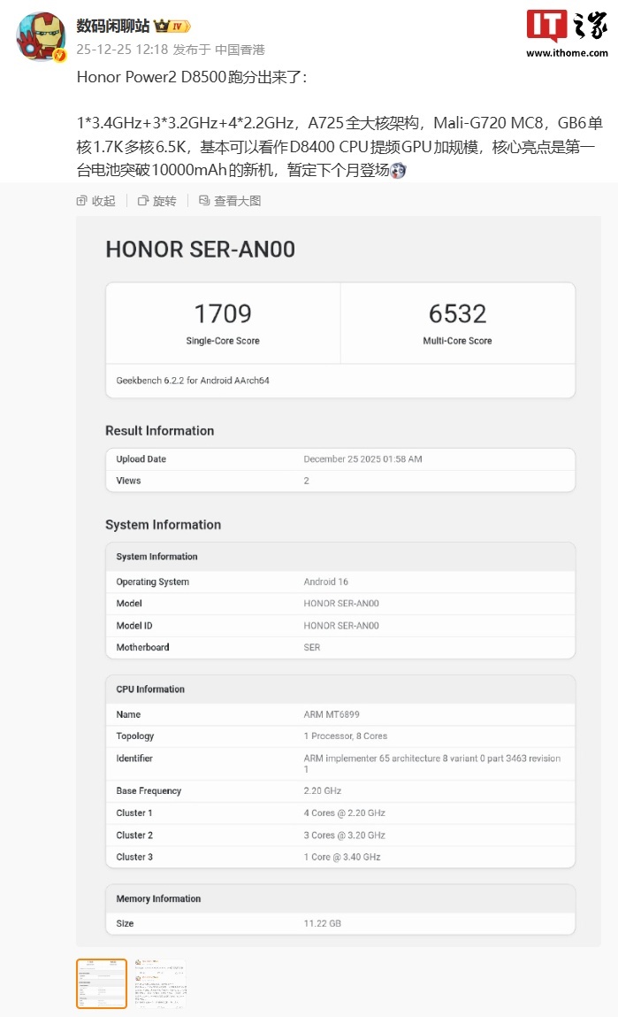
Task: Click the 查看大图 view-large icon
Action: [204, 201]
